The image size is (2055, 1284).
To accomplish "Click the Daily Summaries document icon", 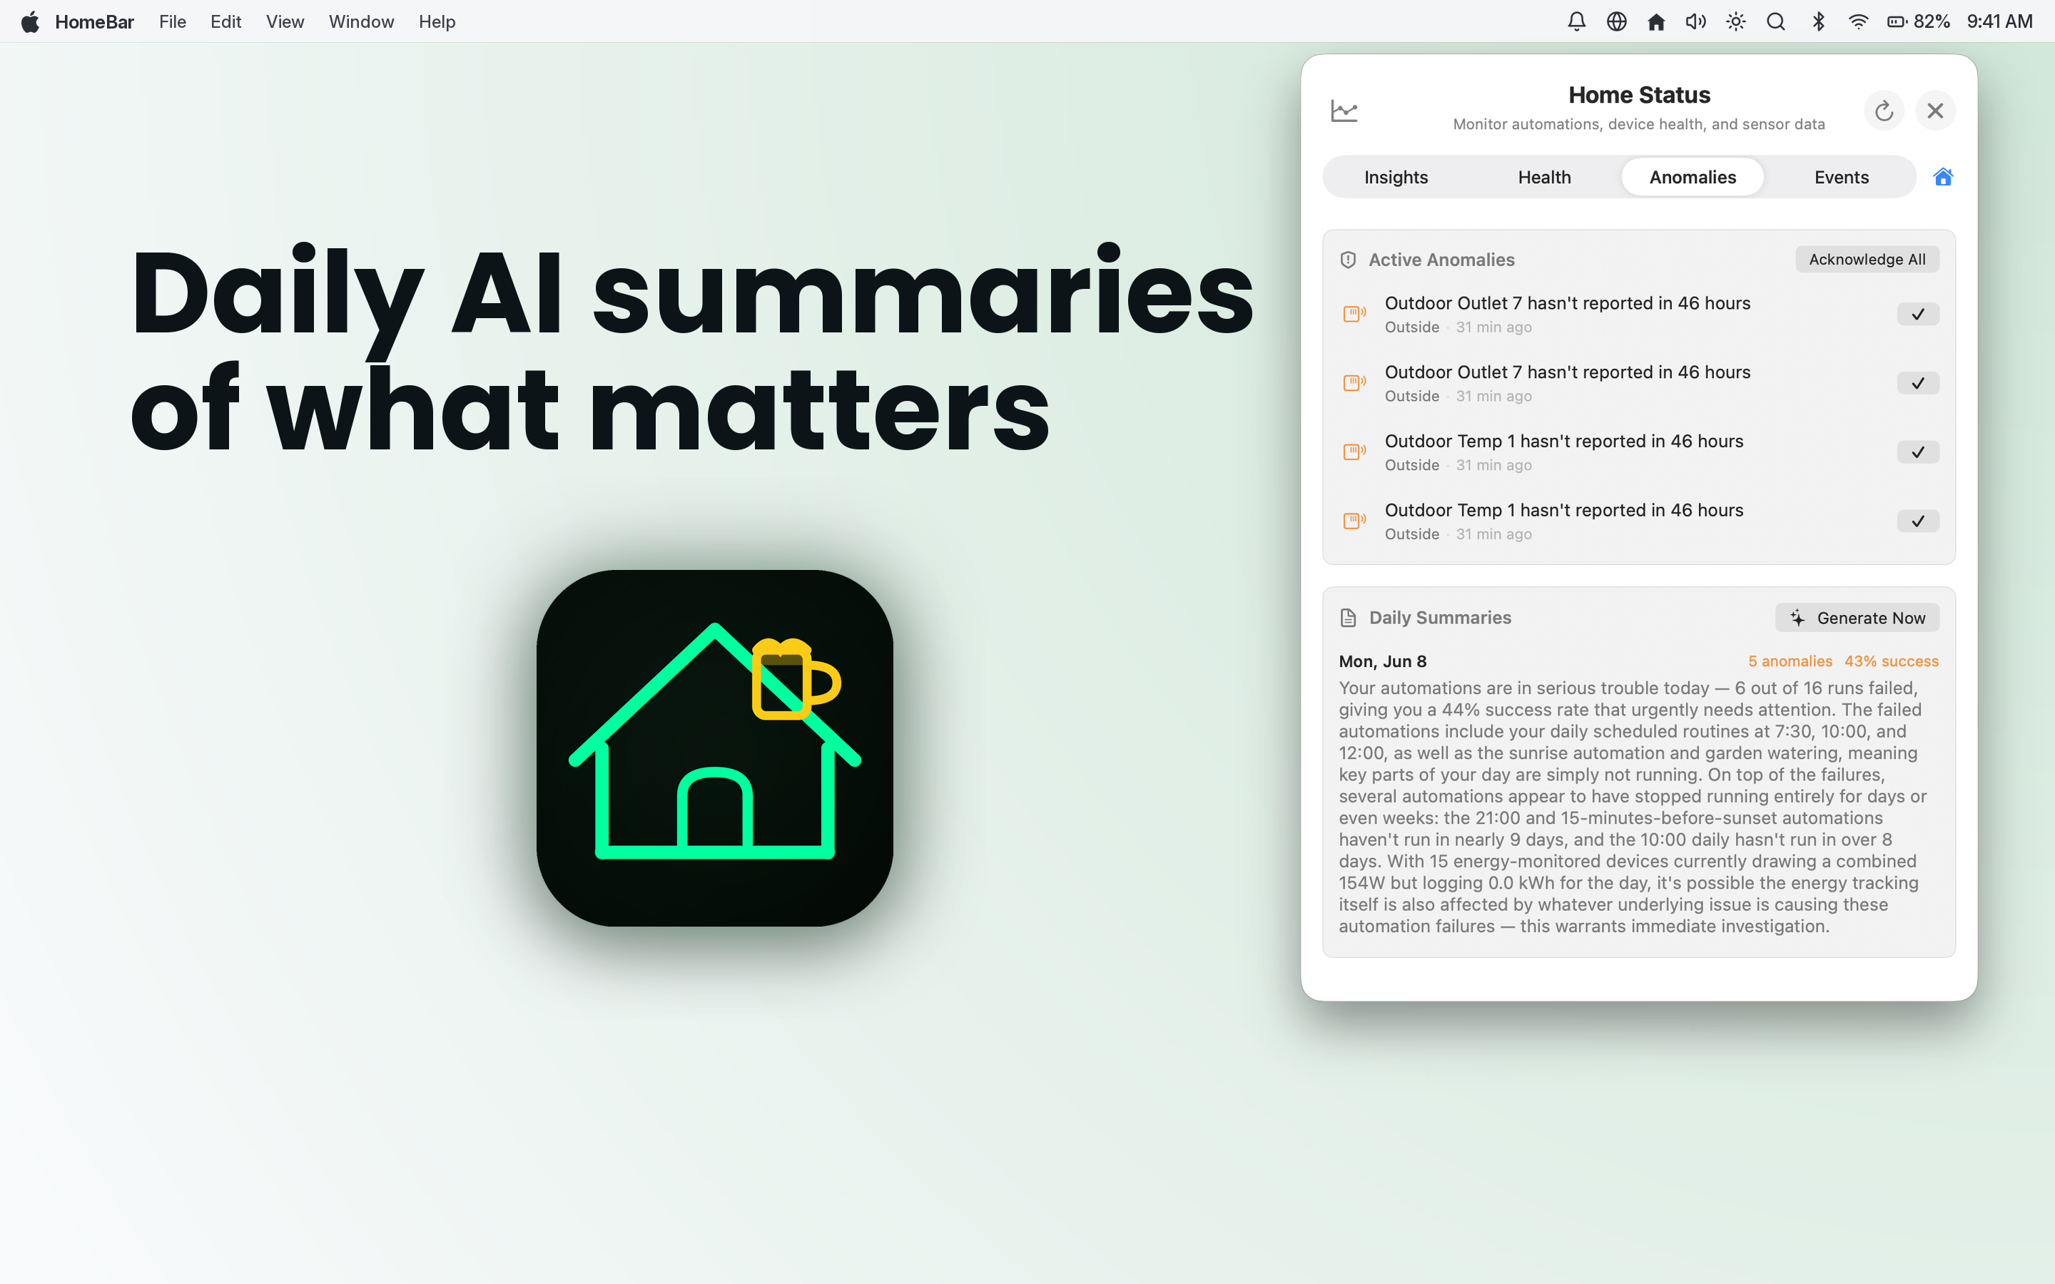I will tap(1348, 617).
